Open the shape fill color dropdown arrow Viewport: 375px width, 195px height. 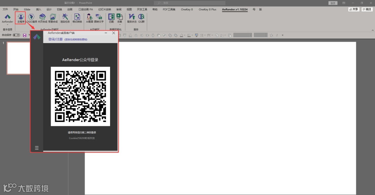pyautogui.click(x=185, y=35)
